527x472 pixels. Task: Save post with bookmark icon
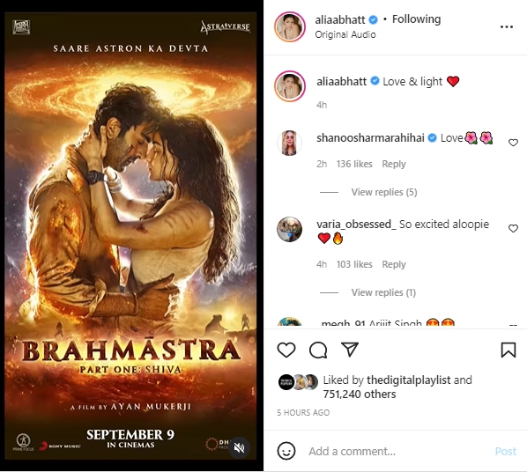[508, 350]
